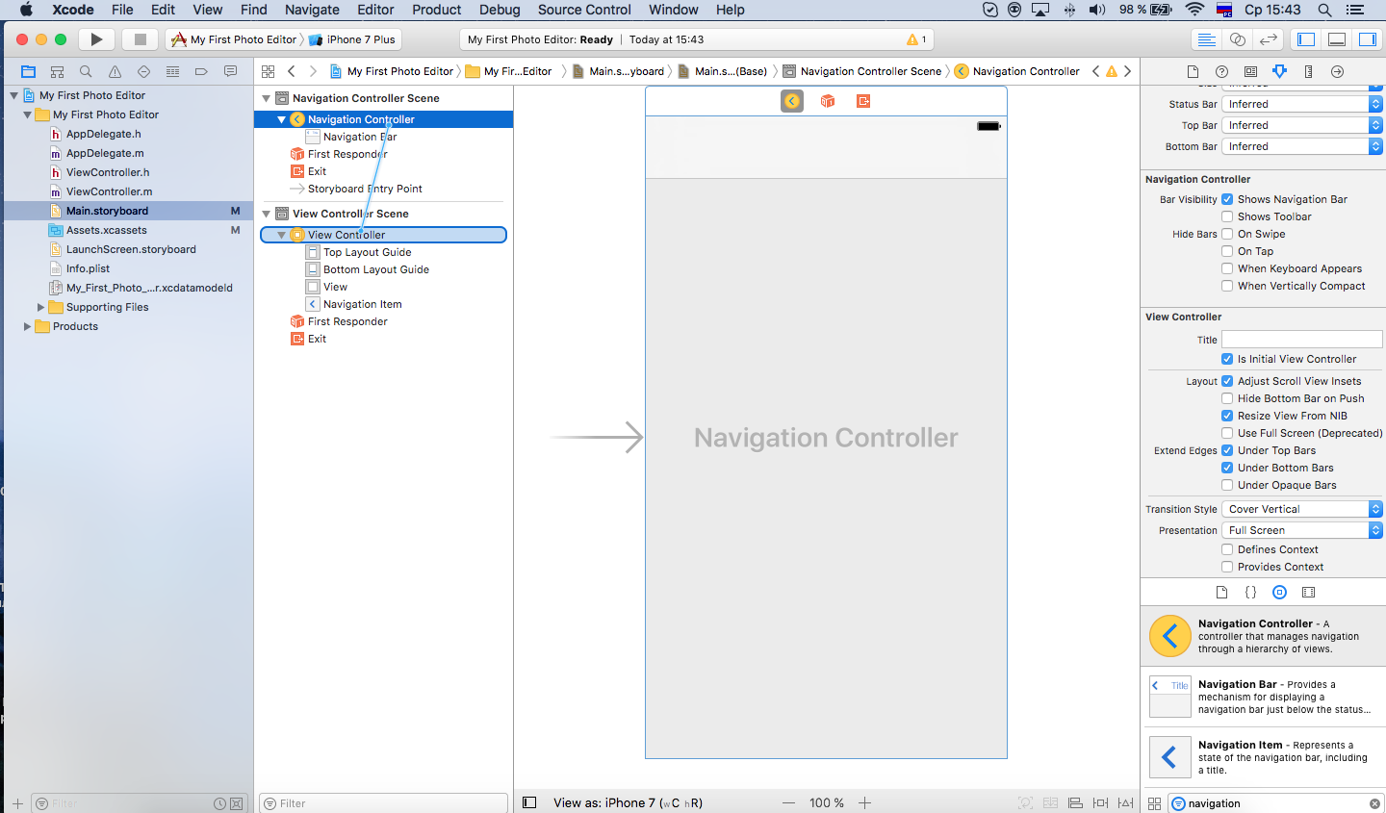1386x813 pixels.
Task: Show the Quick Help inspector
Action: 1221,71
